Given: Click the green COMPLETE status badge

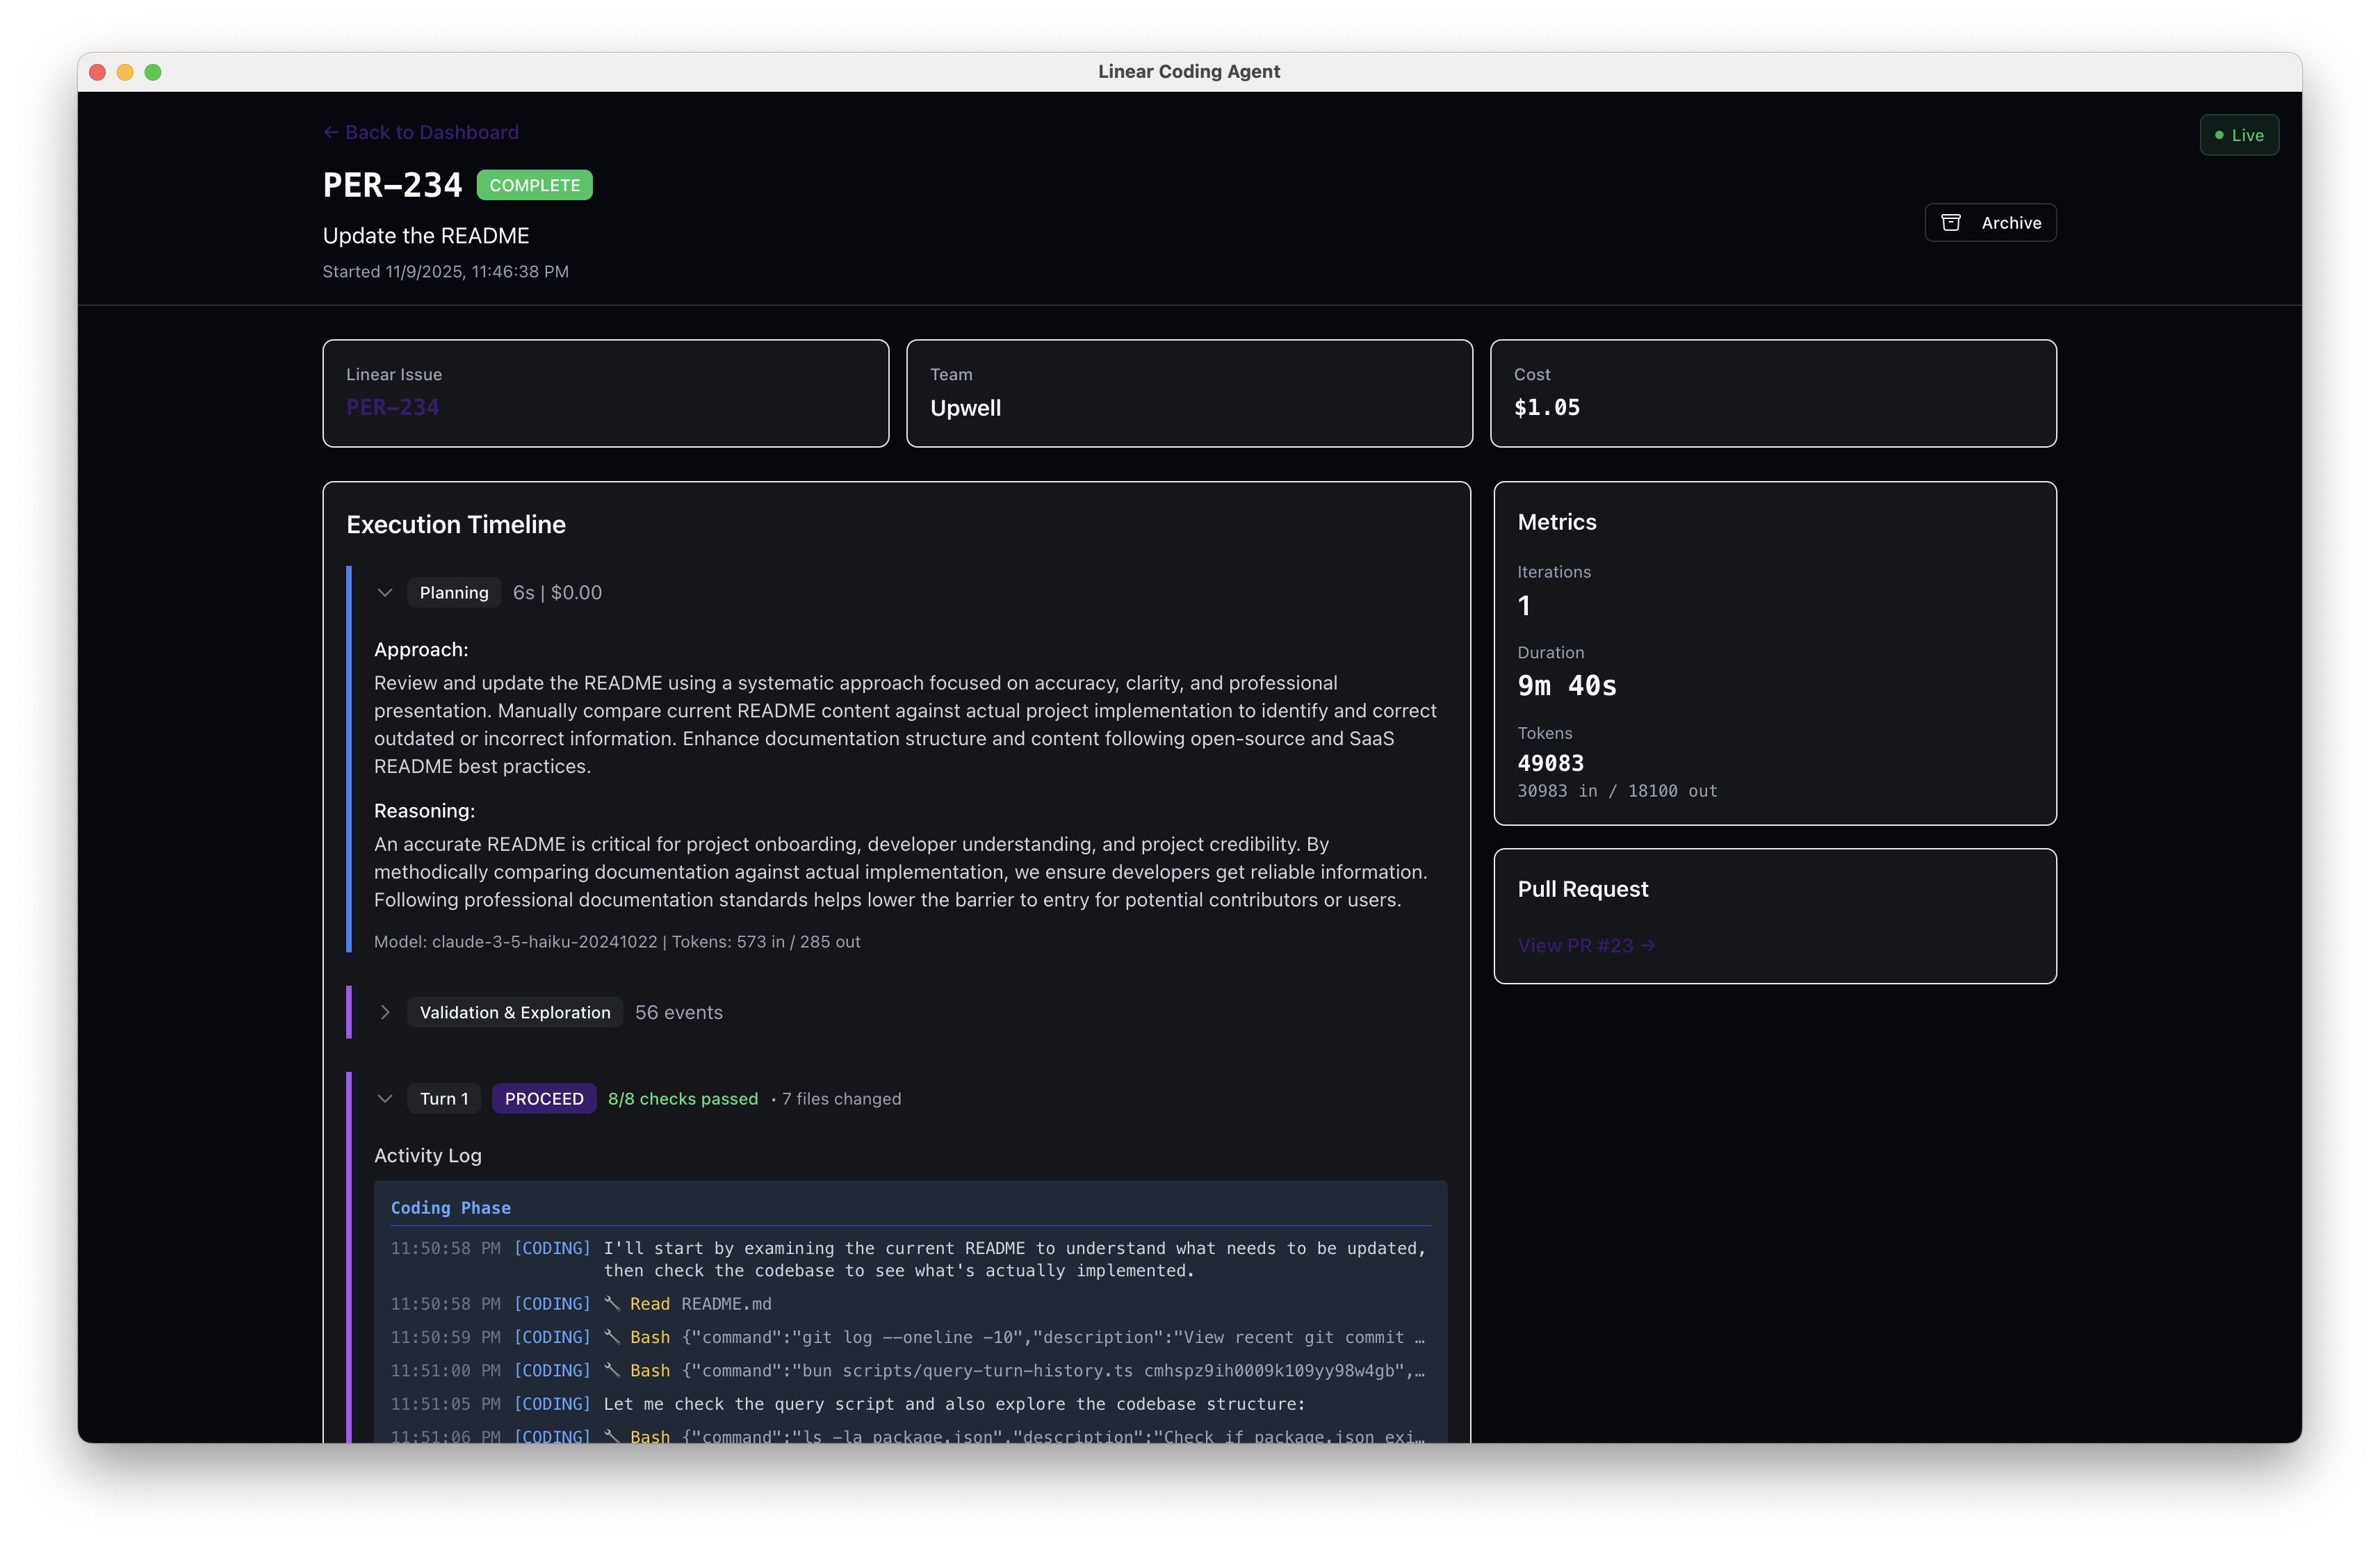Looking at the screenshot, I should click(534, 184).
